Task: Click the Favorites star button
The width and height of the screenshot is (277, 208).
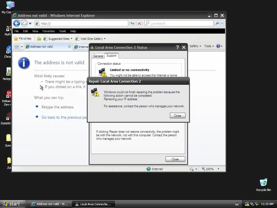Action: tap(23, 38)
